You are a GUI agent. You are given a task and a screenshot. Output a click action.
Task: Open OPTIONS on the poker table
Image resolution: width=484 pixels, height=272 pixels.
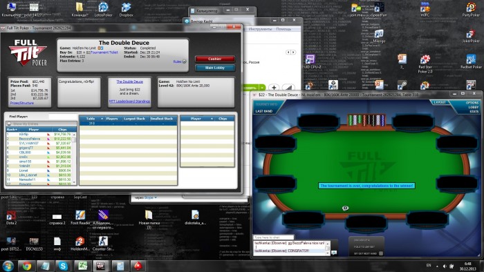click(x=472, y=103)
